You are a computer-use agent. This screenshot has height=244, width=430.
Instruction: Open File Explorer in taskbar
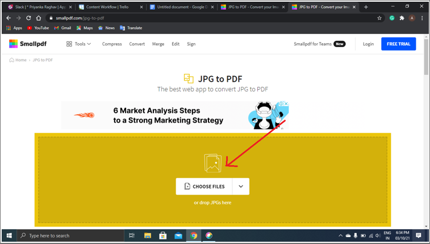[148, 235]
